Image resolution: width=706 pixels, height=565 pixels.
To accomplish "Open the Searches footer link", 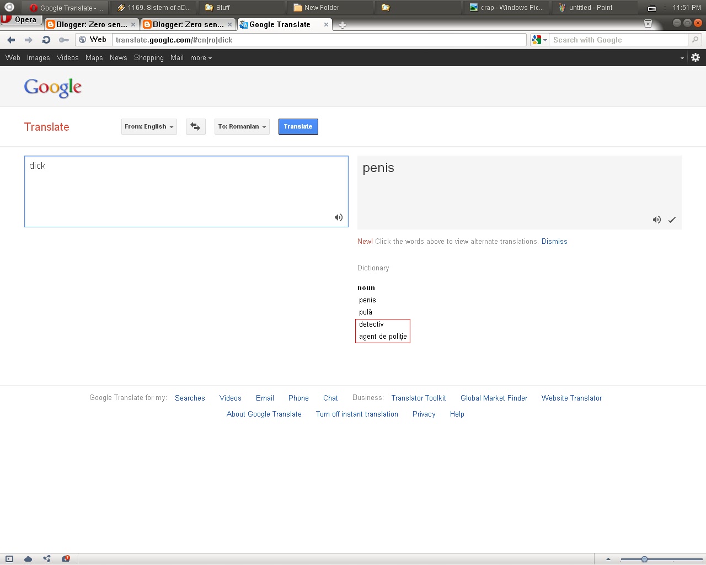I will (190, 398).
